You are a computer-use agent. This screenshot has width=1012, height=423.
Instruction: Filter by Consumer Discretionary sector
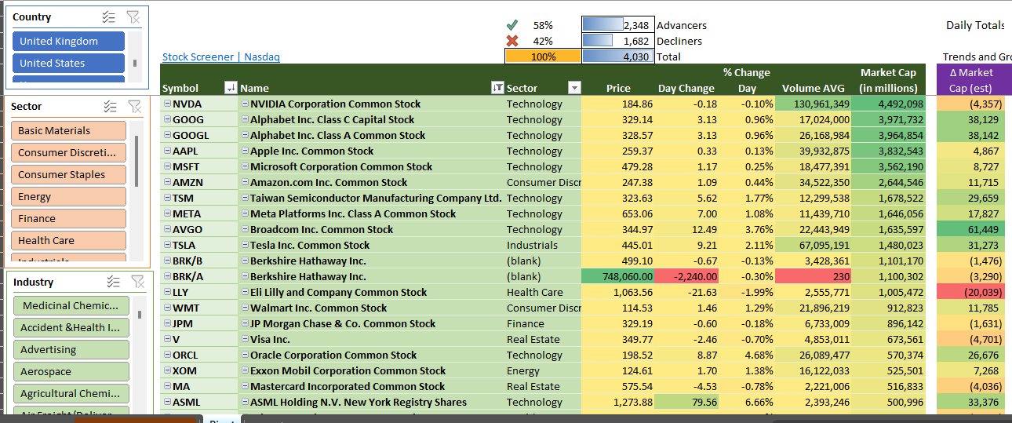(x=68, y=152)
